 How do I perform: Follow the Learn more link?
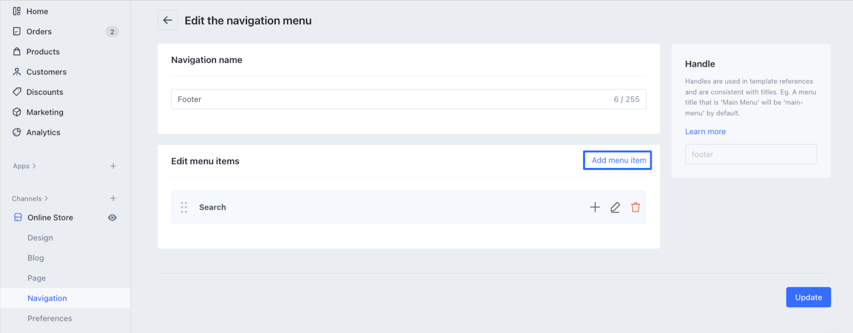click(x=705, y=132)
